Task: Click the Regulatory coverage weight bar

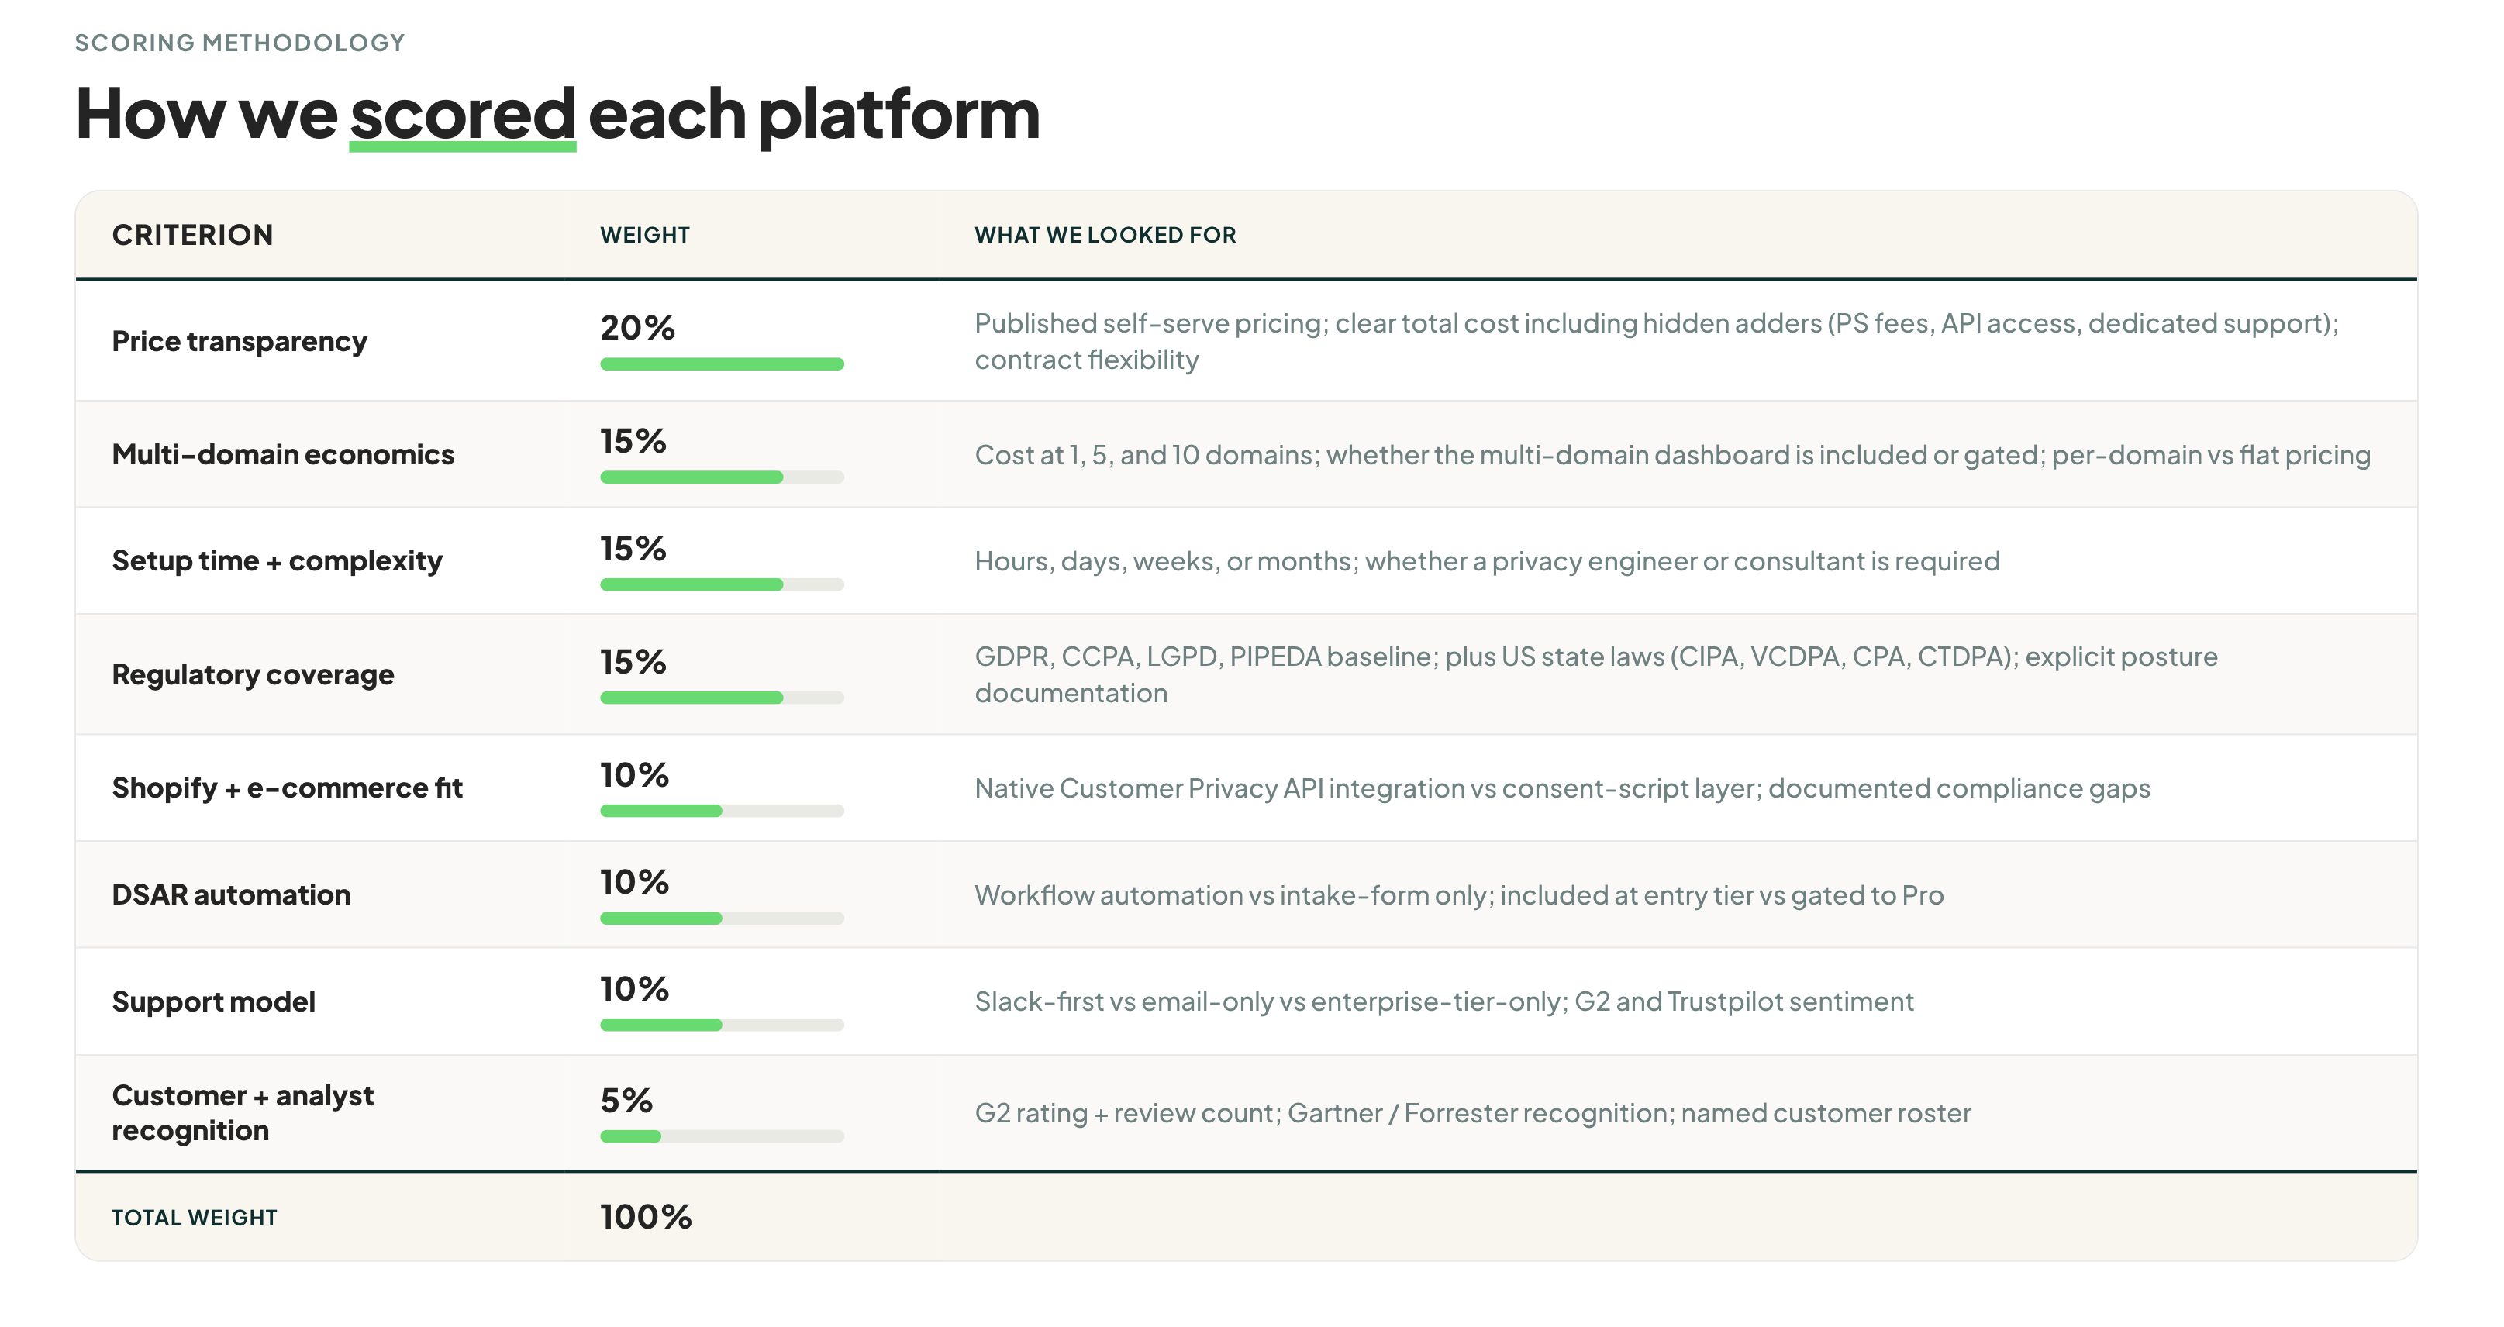Action: click(723, 697)
